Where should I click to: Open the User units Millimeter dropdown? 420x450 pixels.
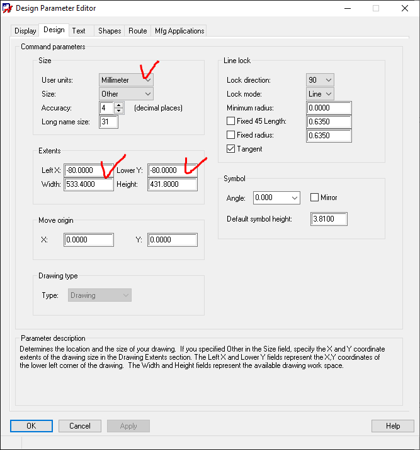[126, 80]
